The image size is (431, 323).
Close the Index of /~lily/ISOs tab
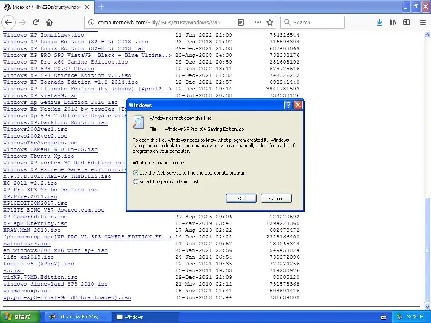pos(87,7)
